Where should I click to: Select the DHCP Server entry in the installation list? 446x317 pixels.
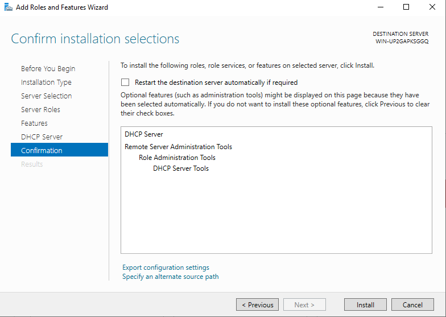[144, 135]
